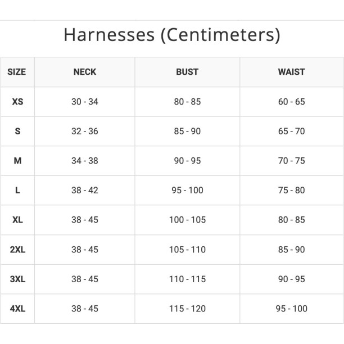Select the BUST column header
The height and width of the screenshot is (344, 344).
tap(187, 72)
